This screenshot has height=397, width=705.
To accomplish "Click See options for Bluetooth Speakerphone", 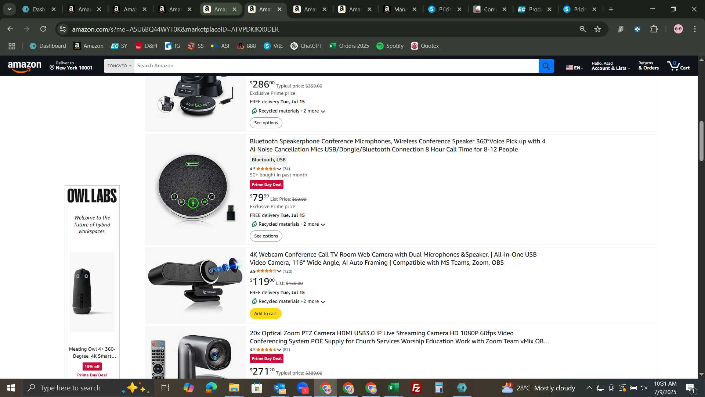I will coord(266,236).
